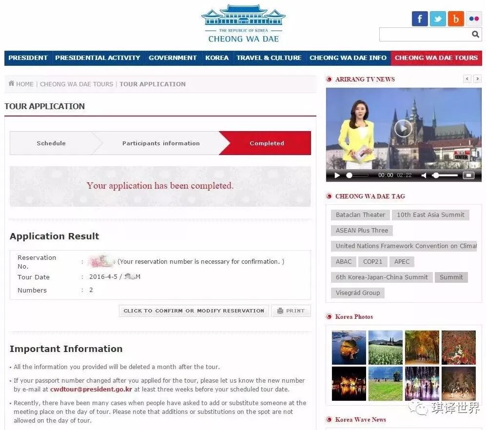Open the Facebook social icon
Screen dimensions: 486x430
click(x=420, y=19)
